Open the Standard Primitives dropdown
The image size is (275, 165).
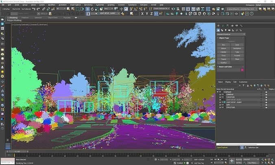tap(231, 34)
